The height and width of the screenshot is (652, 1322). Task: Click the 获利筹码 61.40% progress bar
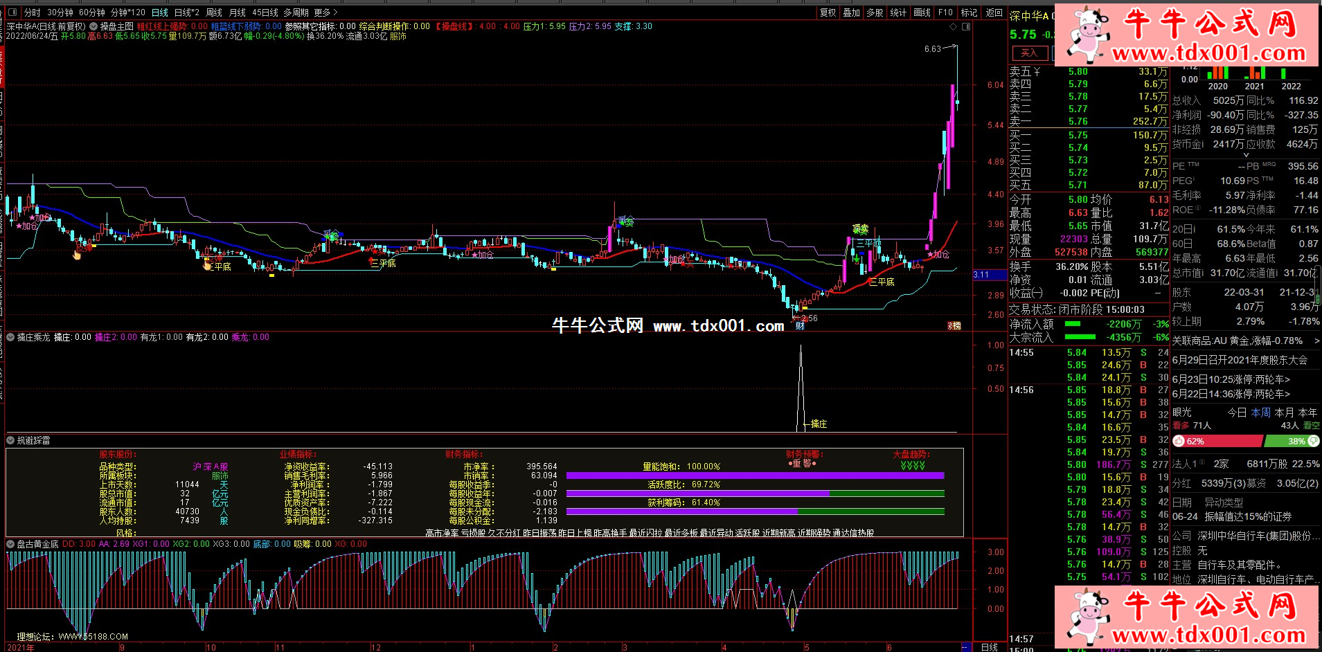click(x=755, y=511)
